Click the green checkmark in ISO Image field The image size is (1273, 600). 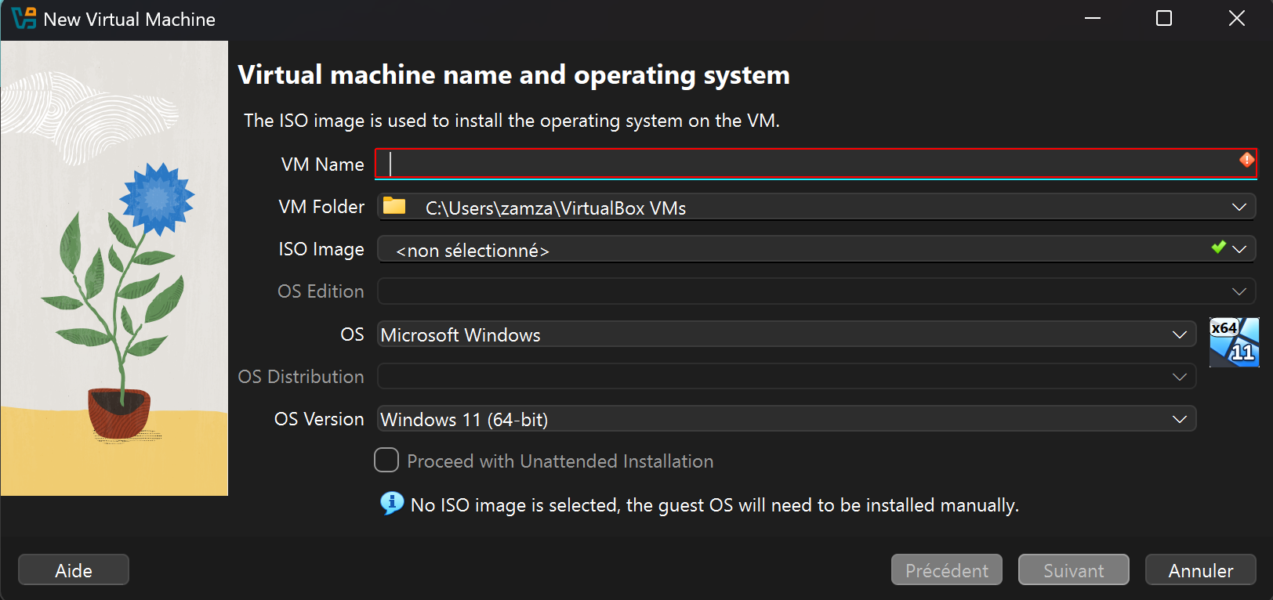pos(1218,248)
